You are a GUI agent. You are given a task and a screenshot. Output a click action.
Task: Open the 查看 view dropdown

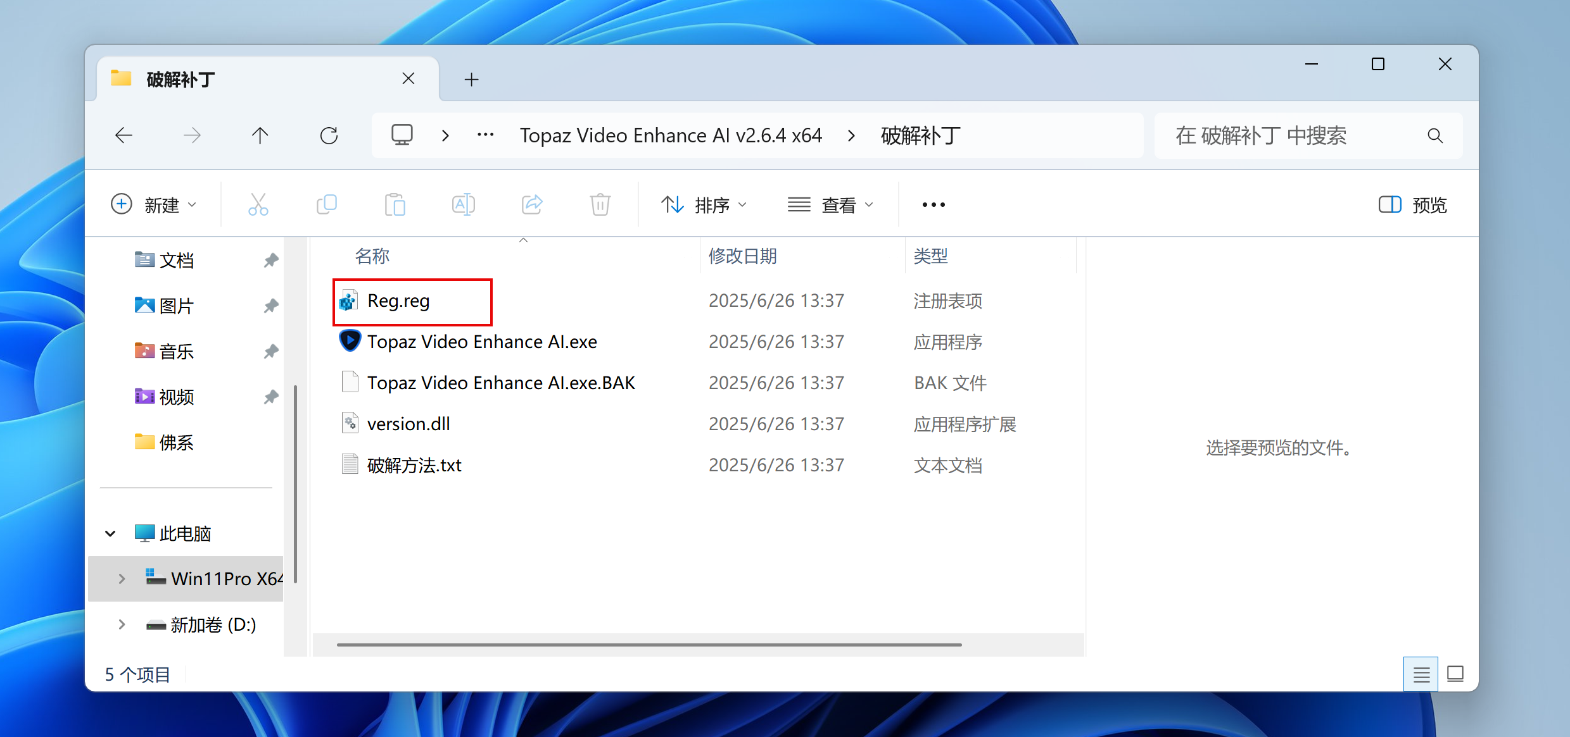pyautogui.click(x=831, y=205)
